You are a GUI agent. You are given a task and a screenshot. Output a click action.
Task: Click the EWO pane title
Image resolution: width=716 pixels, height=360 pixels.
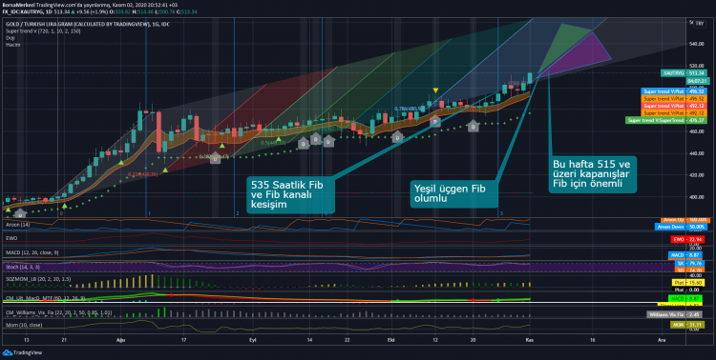coord(11,238)
